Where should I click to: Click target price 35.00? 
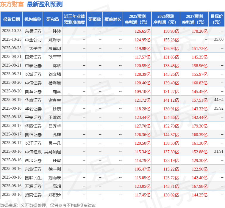tap(219, 39)
